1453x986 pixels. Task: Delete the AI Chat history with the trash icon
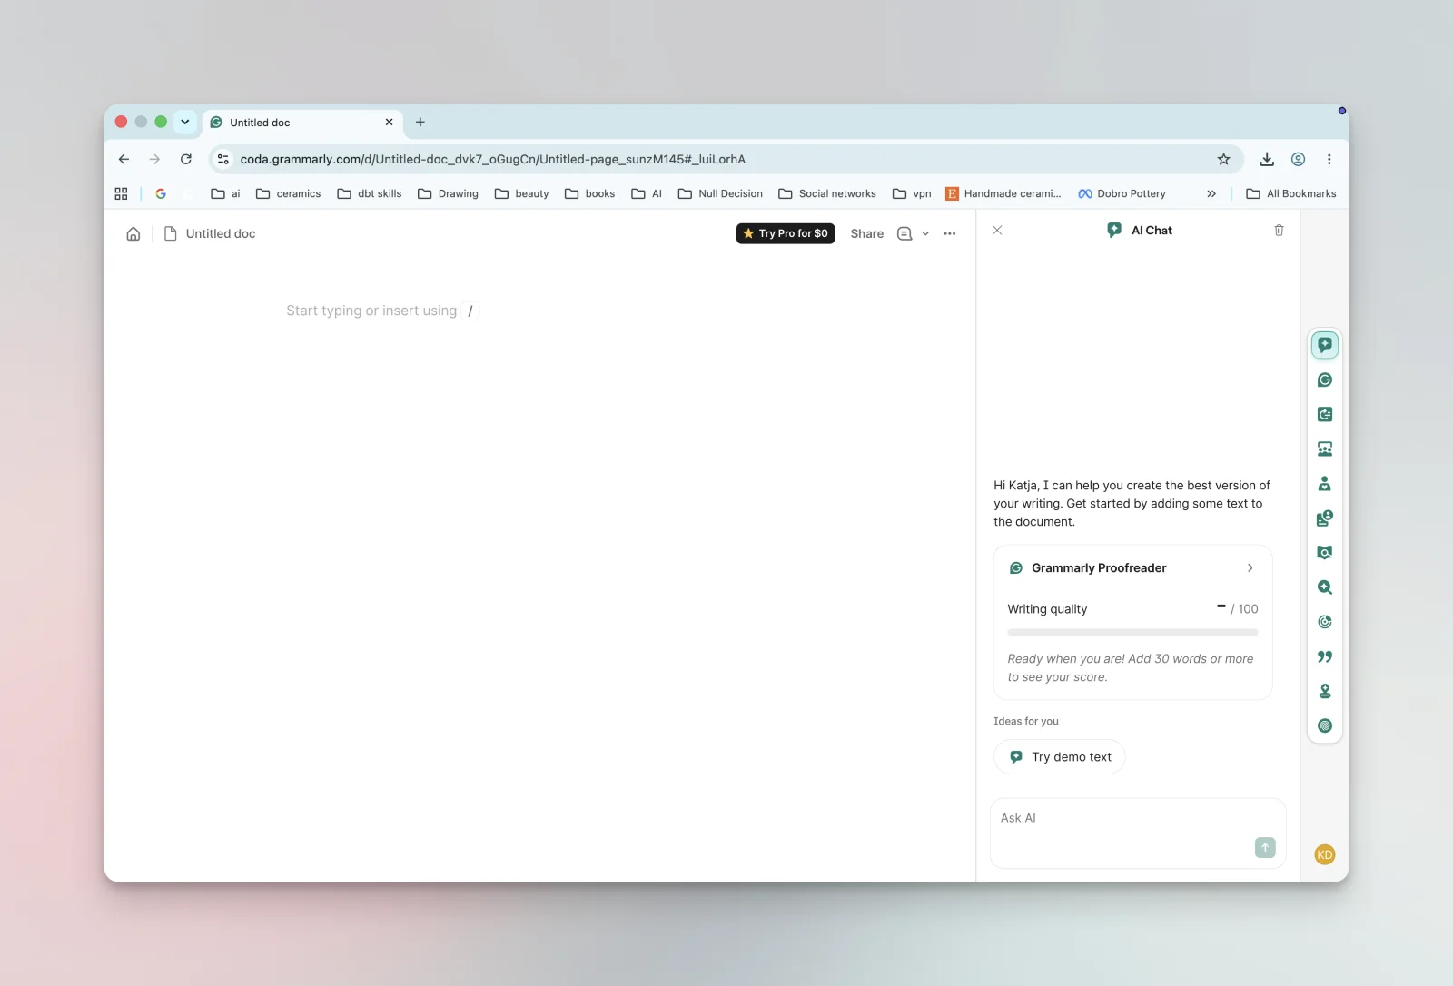point(1279,231)
